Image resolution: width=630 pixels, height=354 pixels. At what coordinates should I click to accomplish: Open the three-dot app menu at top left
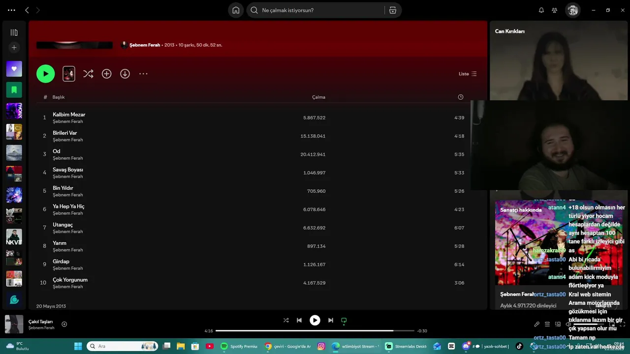(11, 10)
